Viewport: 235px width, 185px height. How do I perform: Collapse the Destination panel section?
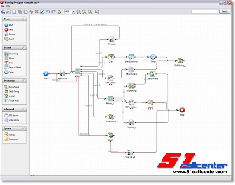click(24, 81)
